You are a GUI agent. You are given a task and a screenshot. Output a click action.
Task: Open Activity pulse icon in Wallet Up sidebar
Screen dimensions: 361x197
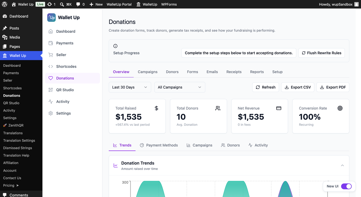(x=51, y=102)
